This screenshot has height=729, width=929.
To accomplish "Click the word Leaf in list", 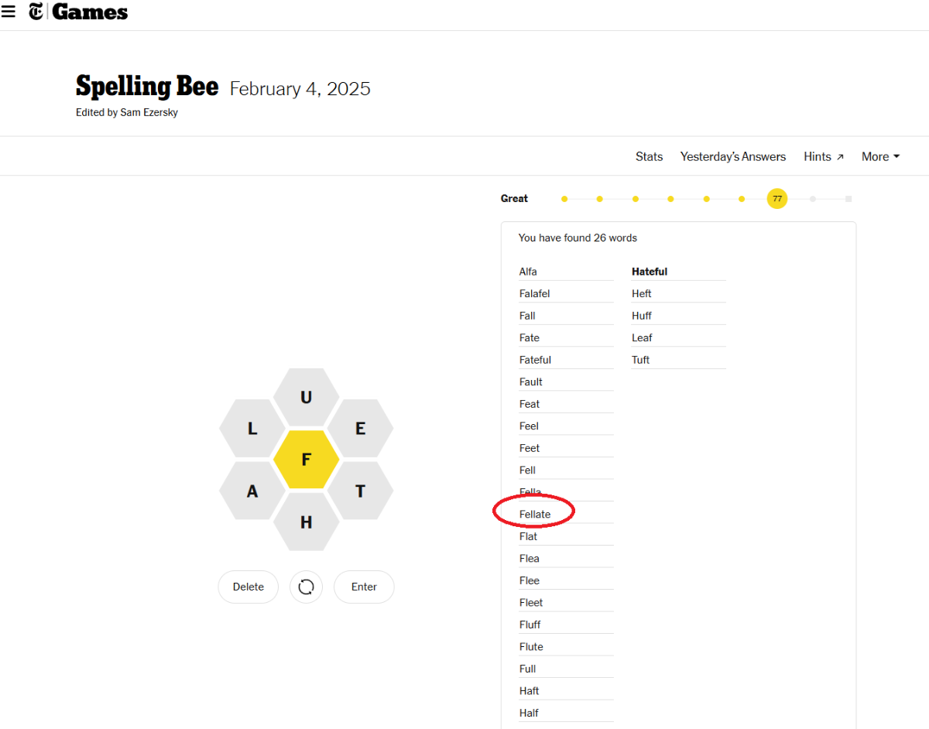I will tap(642, 338).
